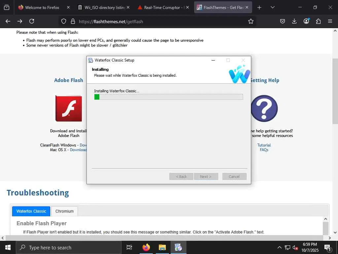Image resolution: width=338 pixels, height=254 pixels.
Task: Minimize the Waterfox Classic Setup window
Action: tap(213, 60)
